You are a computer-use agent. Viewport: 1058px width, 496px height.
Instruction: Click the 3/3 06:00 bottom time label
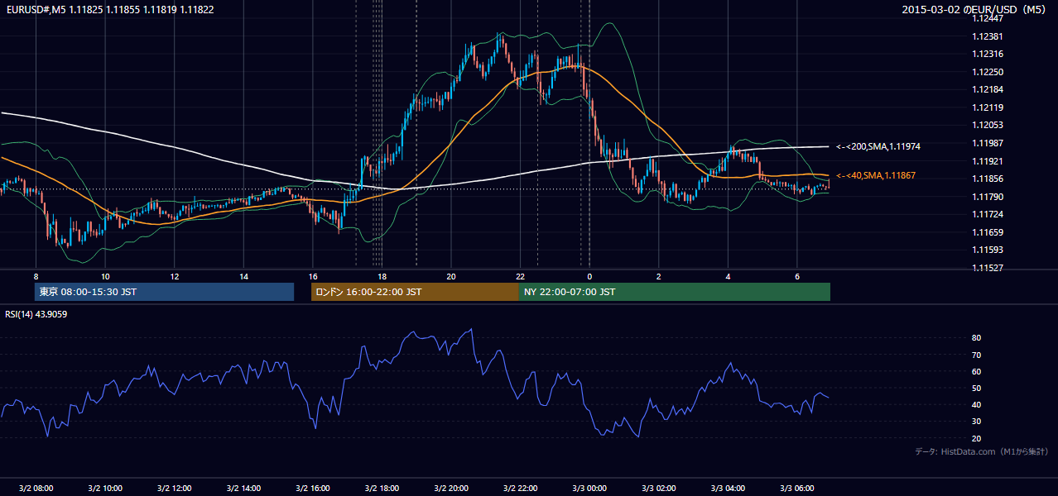[797, 488]
